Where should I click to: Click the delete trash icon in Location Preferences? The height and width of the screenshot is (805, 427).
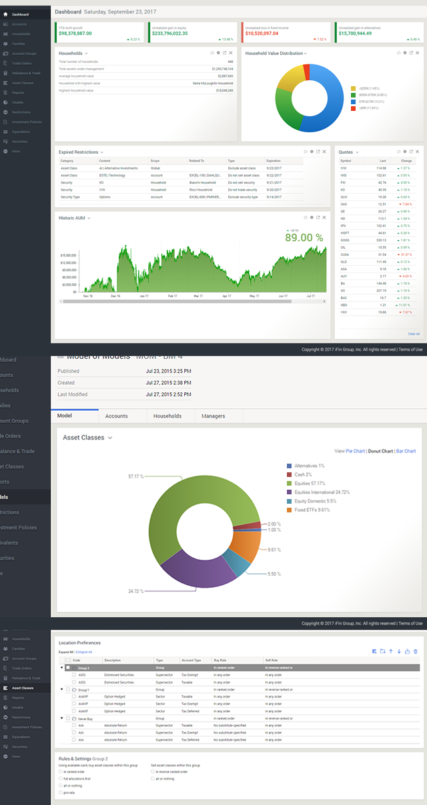[x=416, y=651]
